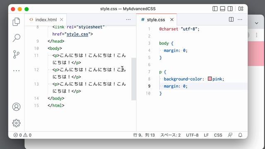Click the </body> tag on line 14
Screen dimensions: 265x149
click(56, 99)
